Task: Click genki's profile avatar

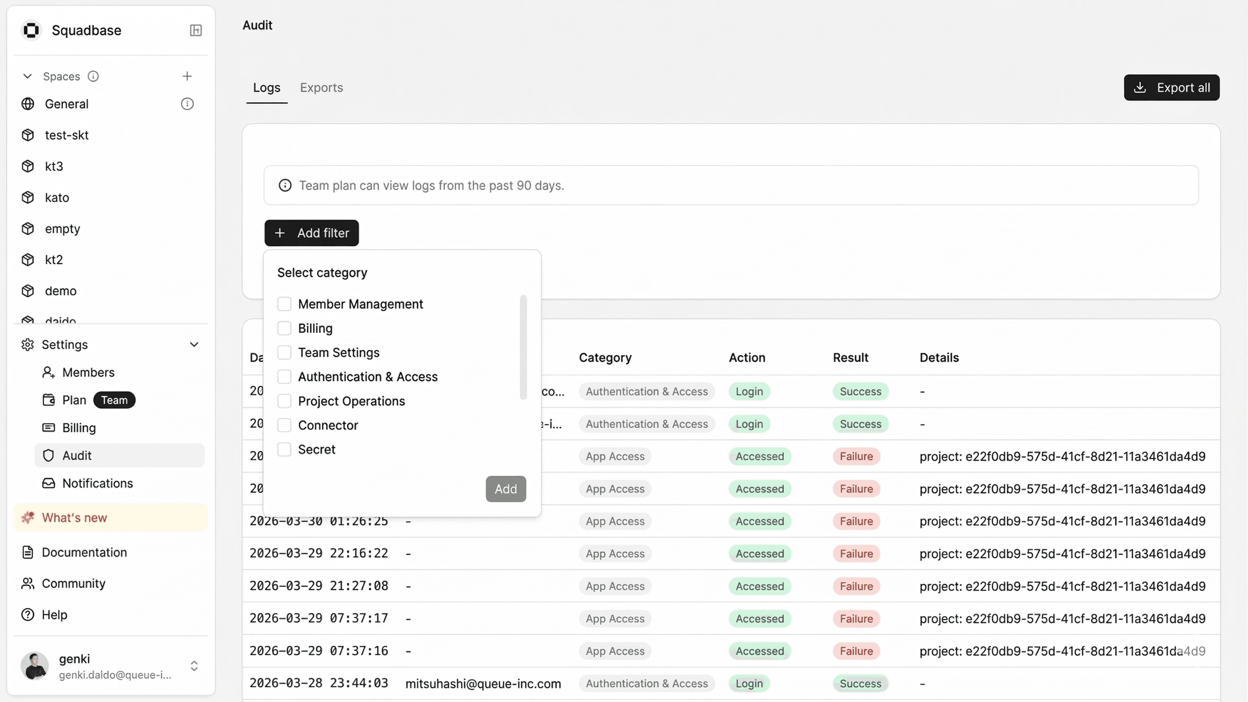Action: (x=34, y=665)
